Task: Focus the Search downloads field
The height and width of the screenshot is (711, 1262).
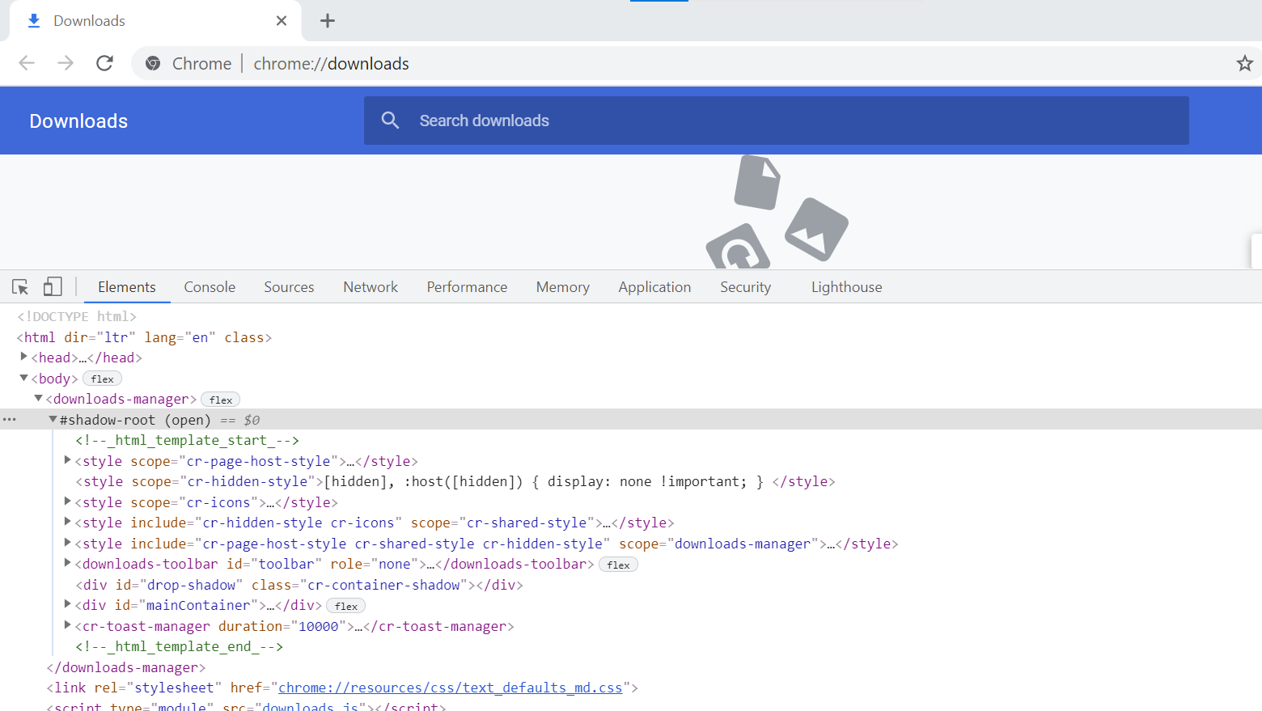Action: coord(777,121)
